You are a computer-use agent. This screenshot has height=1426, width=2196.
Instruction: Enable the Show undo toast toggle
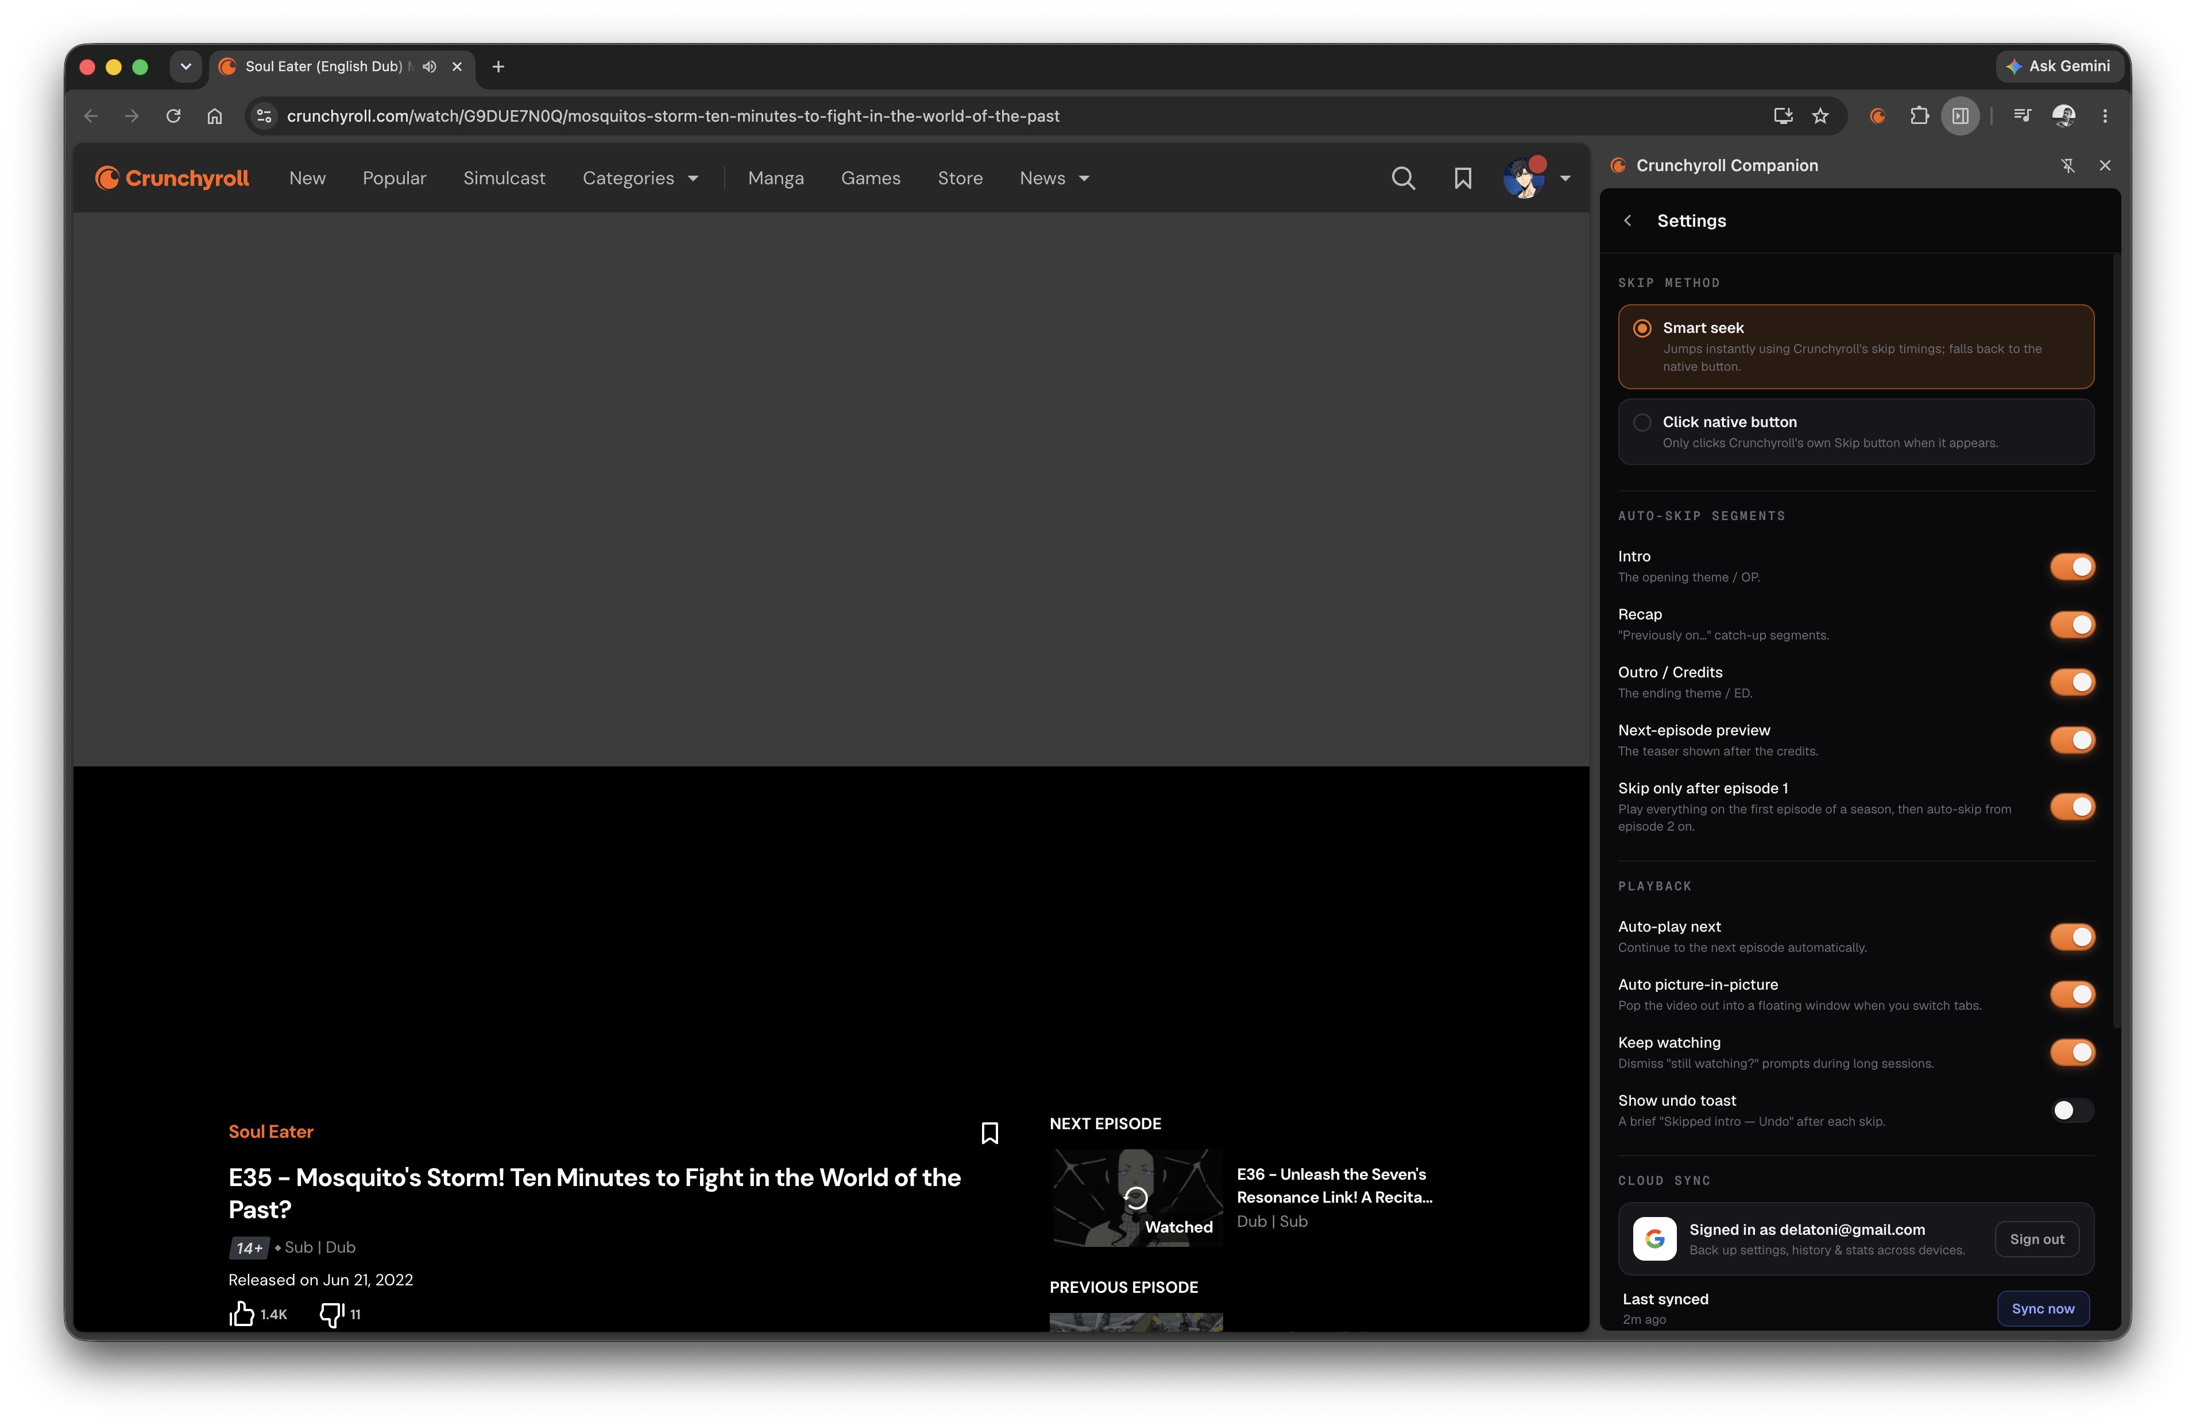[x=2073, y=1110]
